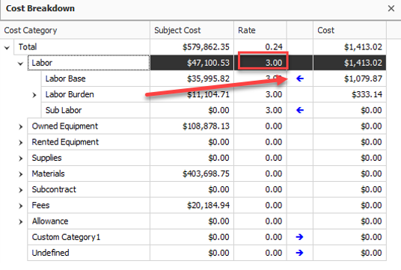Viewport: 401px width, 270px height.
Task: Click the blue left arrow on Sub Labor row
Action: [300, 110]
